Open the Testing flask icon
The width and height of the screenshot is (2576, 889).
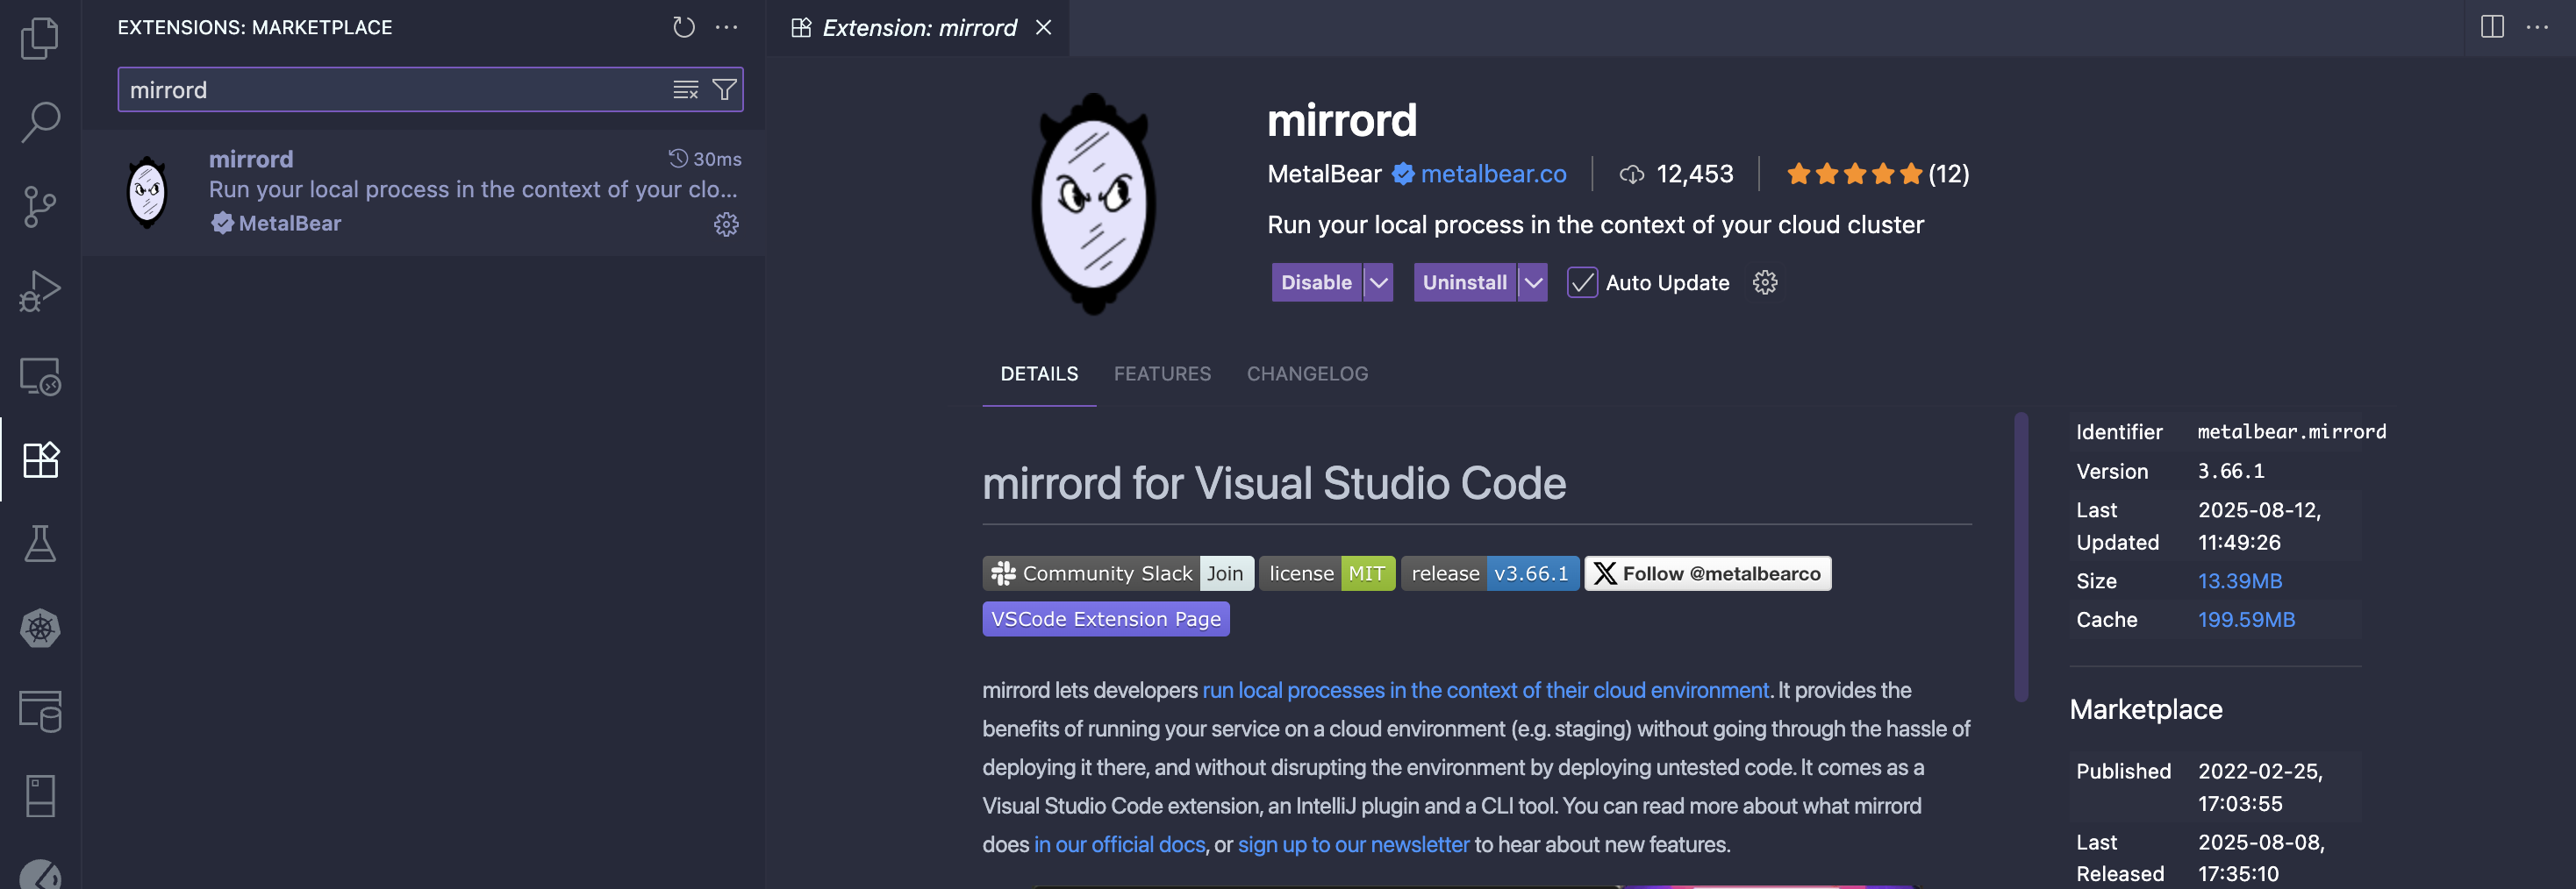click(x=40, y=544)
